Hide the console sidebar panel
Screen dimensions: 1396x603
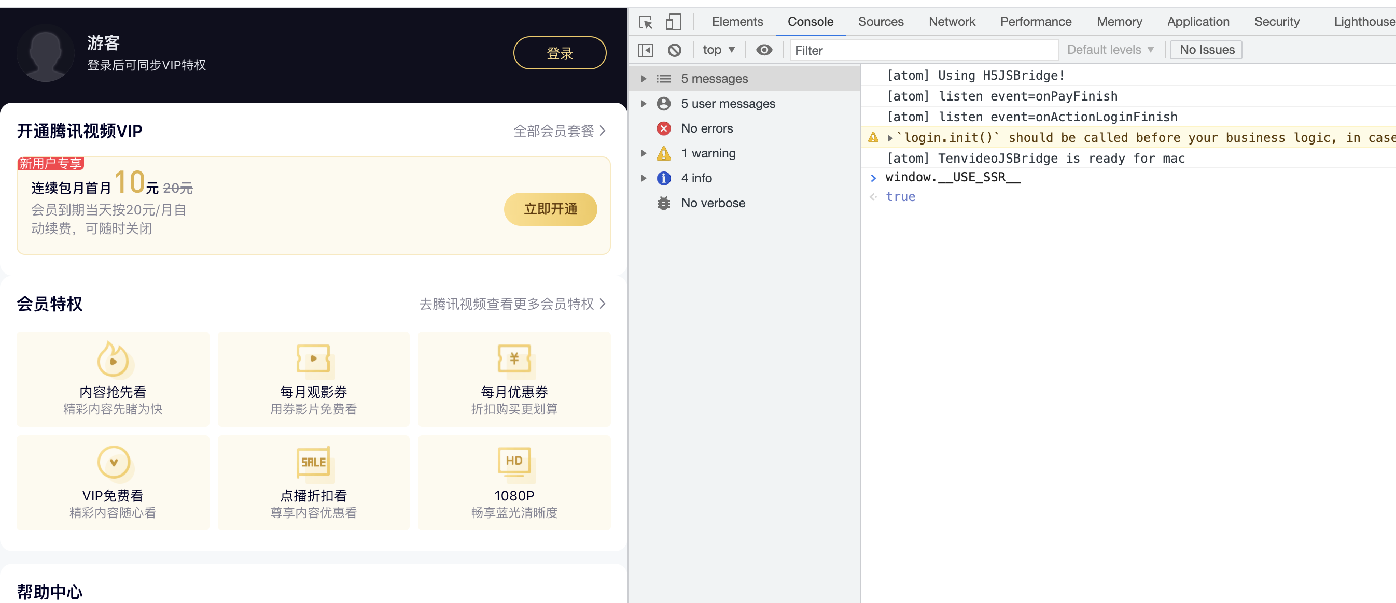[x=645, y=49]
